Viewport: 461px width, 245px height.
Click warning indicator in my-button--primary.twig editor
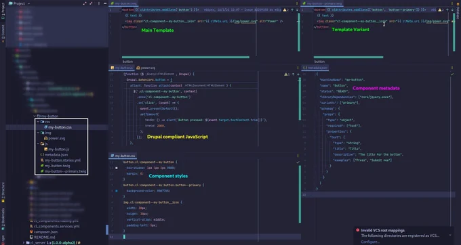click(x=441, y=10)
